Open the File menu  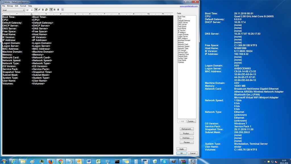[3, 6]
